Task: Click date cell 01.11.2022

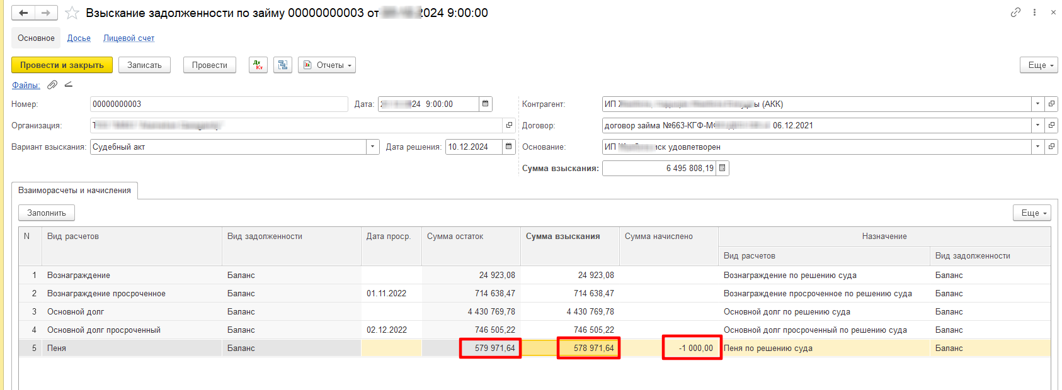Action: pyautogui.click(x=391, y=293)
